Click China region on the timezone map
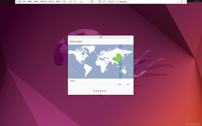The width and height of the screenshot is (202, 126). click(x=118, y=58)
